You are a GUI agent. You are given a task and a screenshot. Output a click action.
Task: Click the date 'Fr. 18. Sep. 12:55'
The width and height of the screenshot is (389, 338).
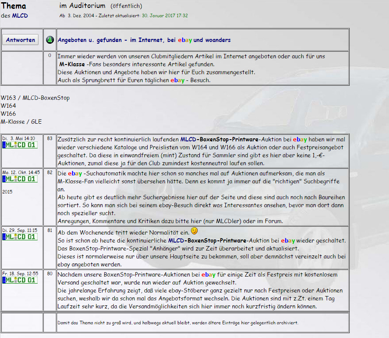tap(20, 273)
